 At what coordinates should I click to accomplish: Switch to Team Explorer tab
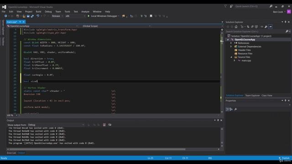(x=252, y=95)
